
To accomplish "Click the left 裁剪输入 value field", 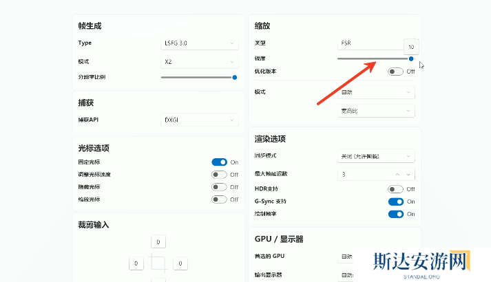I will [136, 263].
